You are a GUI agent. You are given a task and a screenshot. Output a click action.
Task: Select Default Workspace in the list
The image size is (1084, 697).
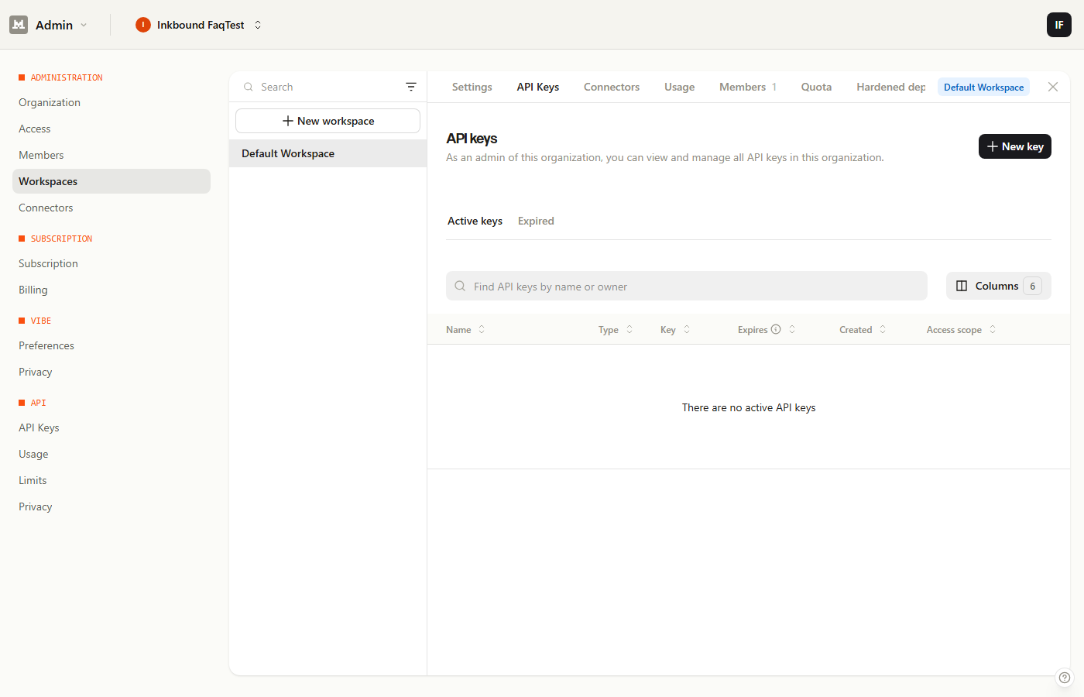[328, 153]
